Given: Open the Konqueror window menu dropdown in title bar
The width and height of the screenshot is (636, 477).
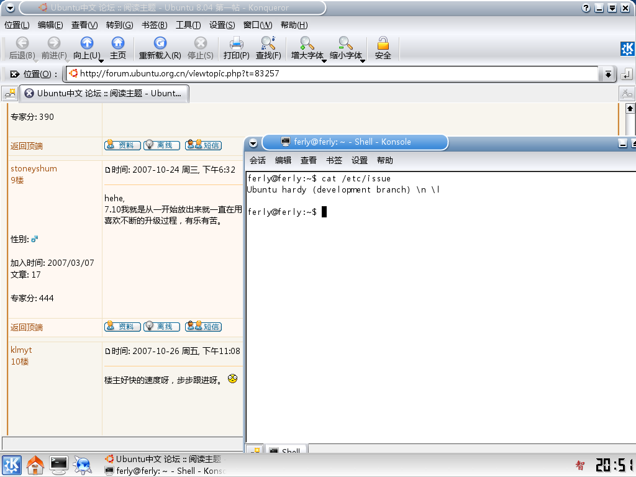Looking at the screenshot, I should click(10, 7).
